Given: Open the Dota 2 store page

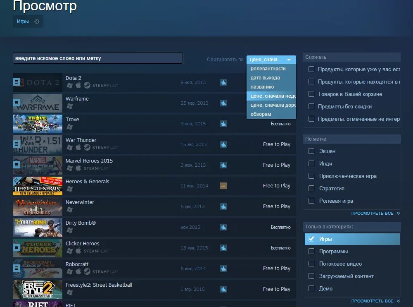Looking at the screenshot, I should (x=73, y=78).
